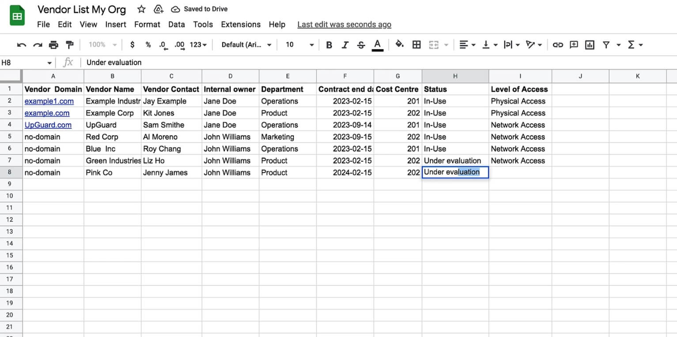Open the Extensions menu
Viewport: 677px width, 337px height.
pyautogui.click(x=241, y=24)
